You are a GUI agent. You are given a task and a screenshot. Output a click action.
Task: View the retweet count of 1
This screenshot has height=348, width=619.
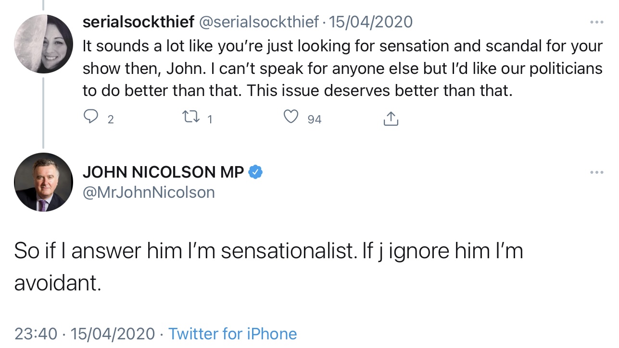210,119
